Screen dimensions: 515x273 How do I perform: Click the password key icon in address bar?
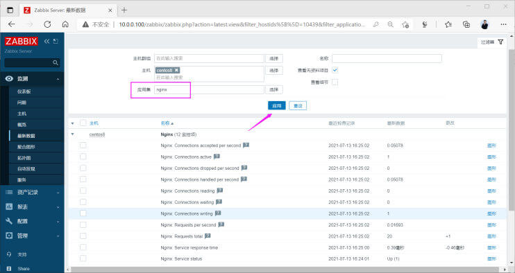pyautogui.click(x=376, y=24)
